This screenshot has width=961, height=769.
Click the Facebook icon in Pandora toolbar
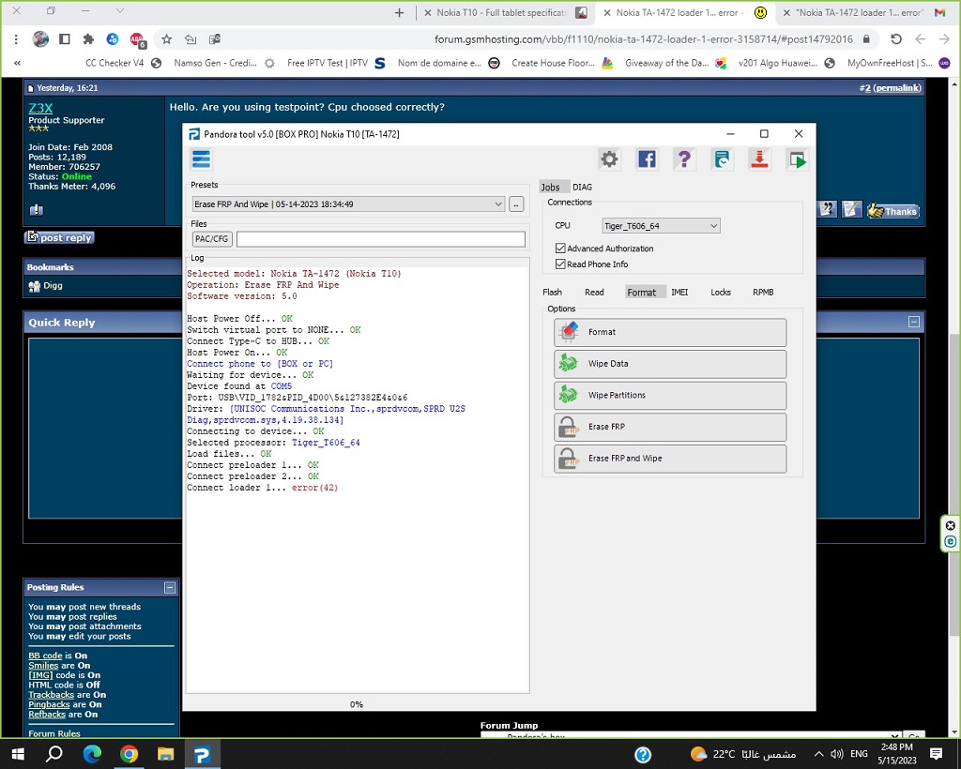coord(647,159)
